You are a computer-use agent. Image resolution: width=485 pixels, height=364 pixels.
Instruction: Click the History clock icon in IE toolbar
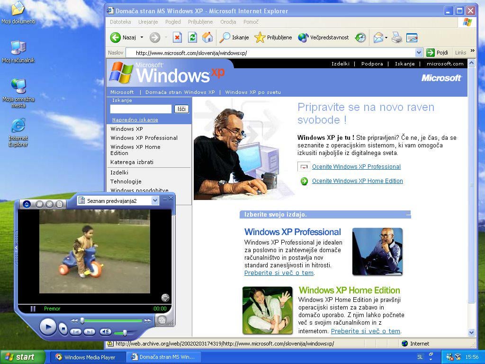[360, 37]
